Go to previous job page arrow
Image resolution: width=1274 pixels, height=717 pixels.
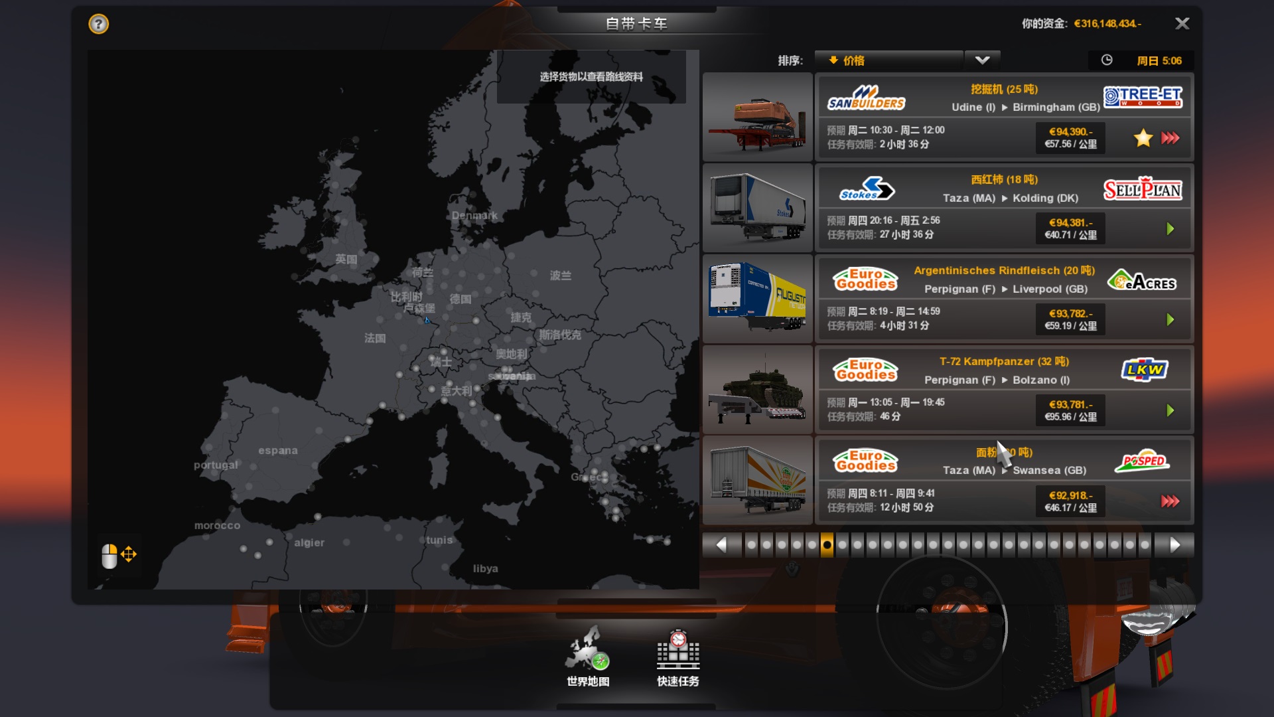(x=721, y=545)
